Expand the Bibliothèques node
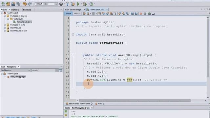Image resolution: width=210 pixels, height=118 pixels. point(5,28)
